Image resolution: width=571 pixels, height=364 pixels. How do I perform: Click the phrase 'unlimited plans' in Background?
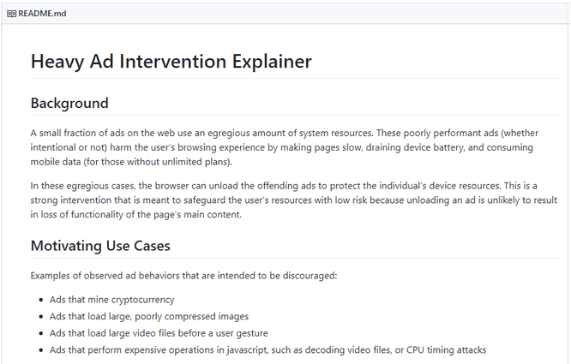[196, 162]
